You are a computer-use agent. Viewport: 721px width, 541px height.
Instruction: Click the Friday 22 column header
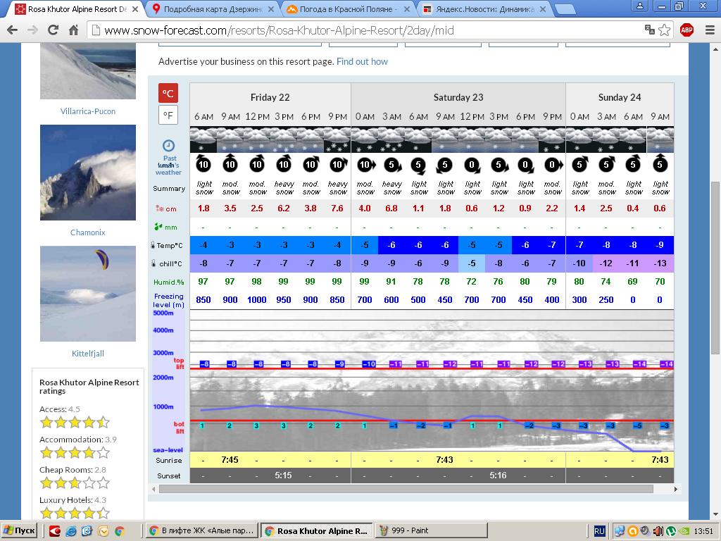270,97
